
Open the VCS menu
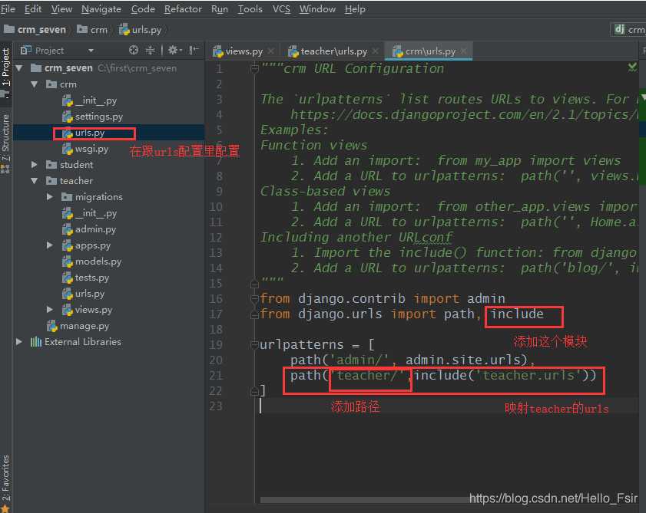click(281, 8)
